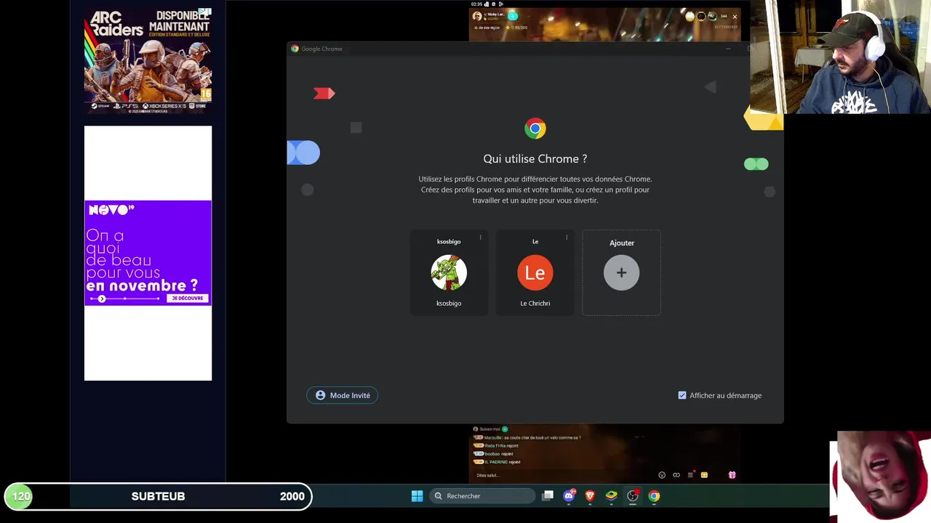Open the ksosbigo profile options menu

pyautogui.click(x=480, y=238)
